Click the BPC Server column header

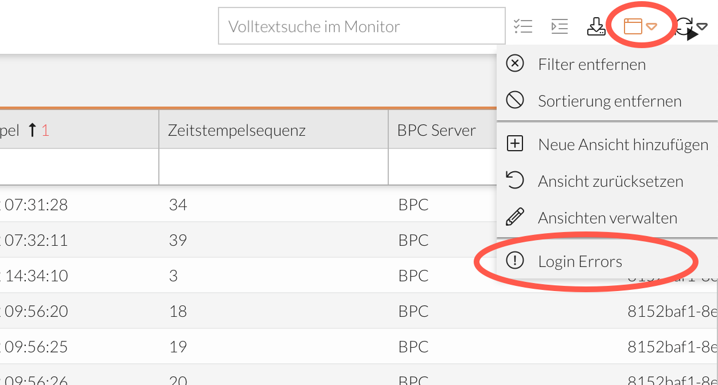point(436,129)
